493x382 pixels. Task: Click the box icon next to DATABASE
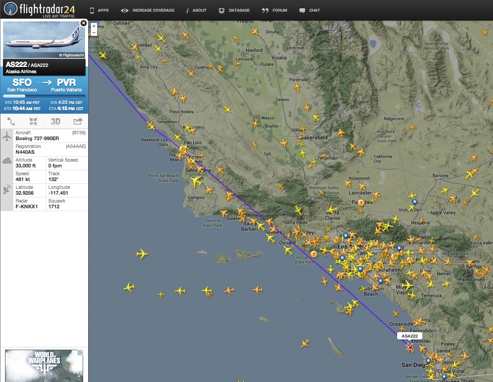(x=222, y=11)
